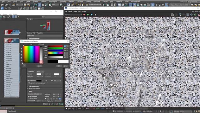
Task: Toggle the Percent Snap icon
Action: point(80,5)
